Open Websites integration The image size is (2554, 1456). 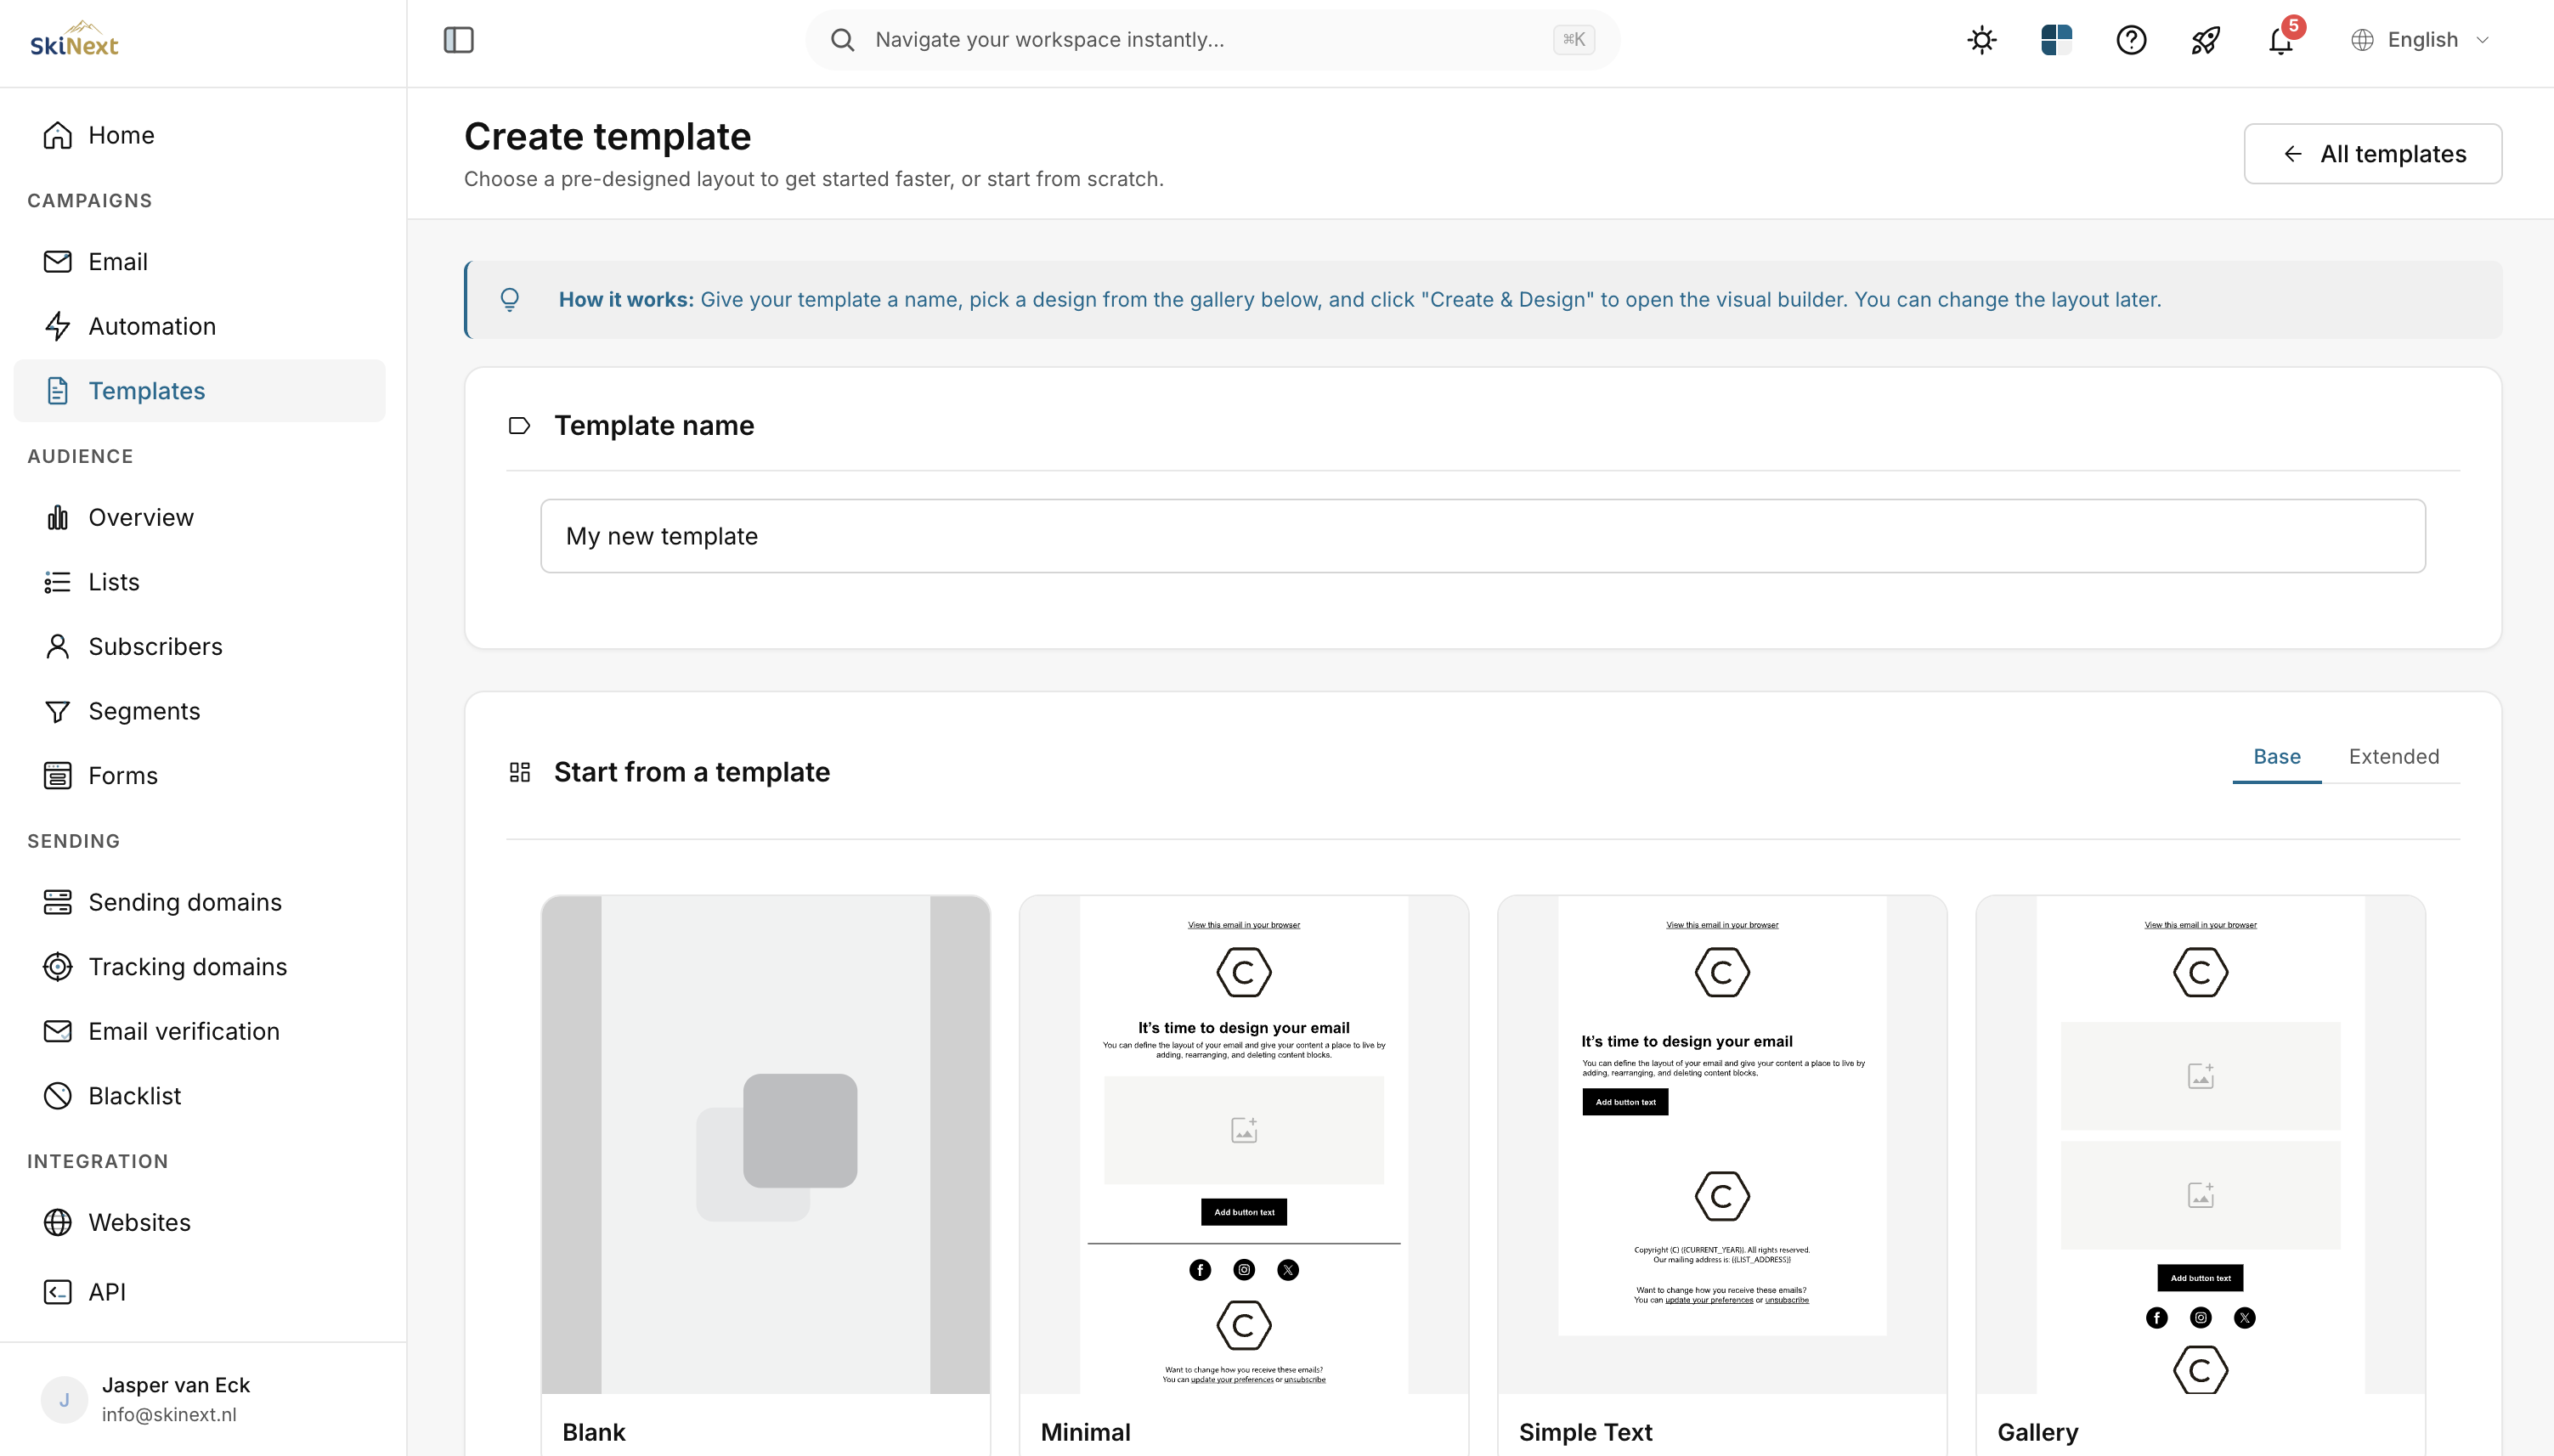tap(200, 1222)
